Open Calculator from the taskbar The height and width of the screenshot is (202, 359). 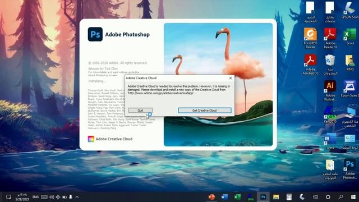click(x=289, y=197)
